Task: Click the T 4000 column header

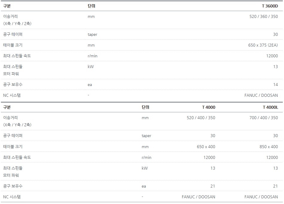Action: pos(208,107)
